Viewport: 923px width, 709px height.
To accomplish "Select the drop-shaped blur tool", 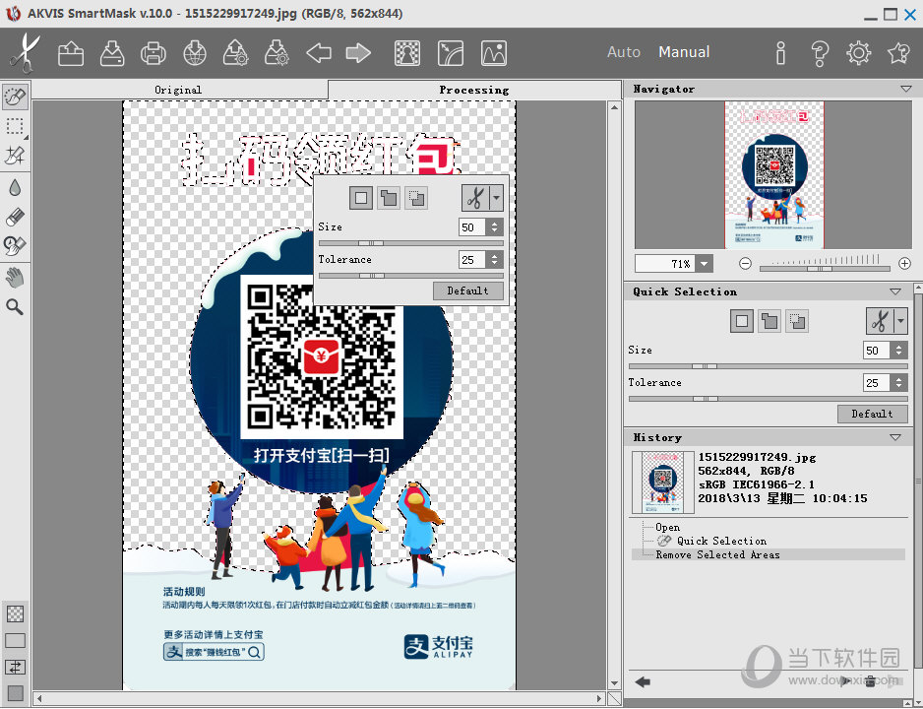I will click(15, 188).
